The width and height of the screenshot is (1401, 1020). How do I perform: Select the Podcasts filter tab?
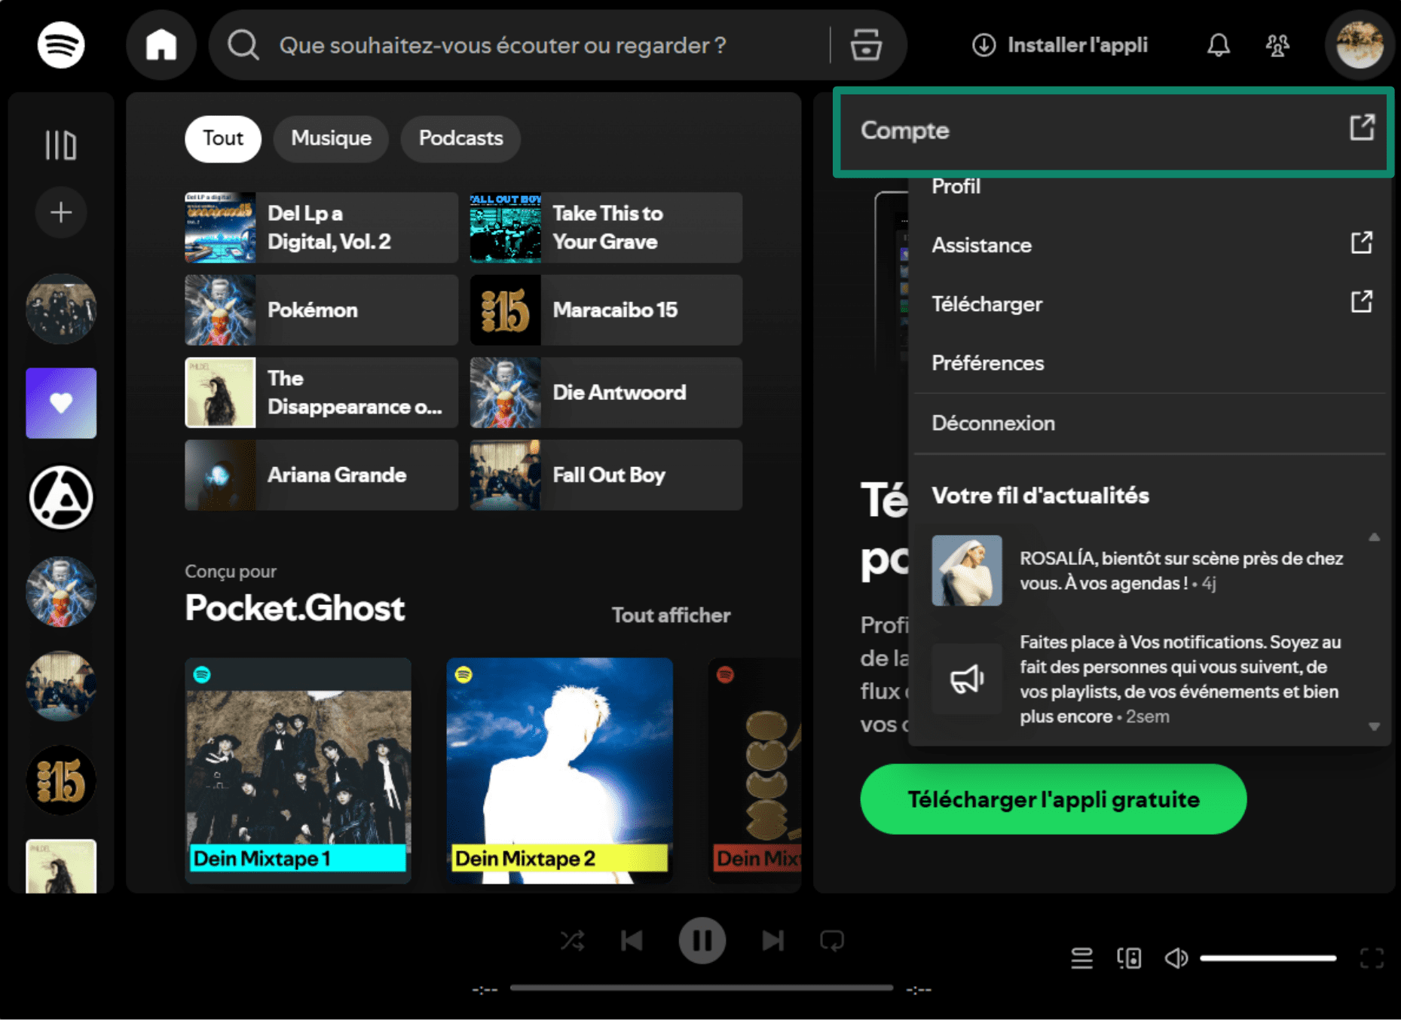[460, 139]
